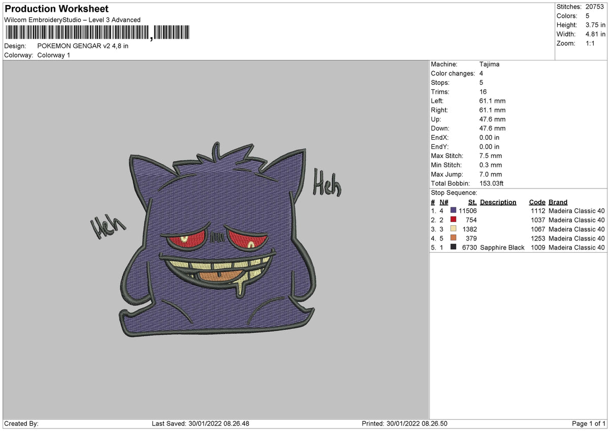Select "Madeira Classic 40" in the 1009 row
Image resolution: width=610 pixels, height=431 pixels.
pos(576,248)
